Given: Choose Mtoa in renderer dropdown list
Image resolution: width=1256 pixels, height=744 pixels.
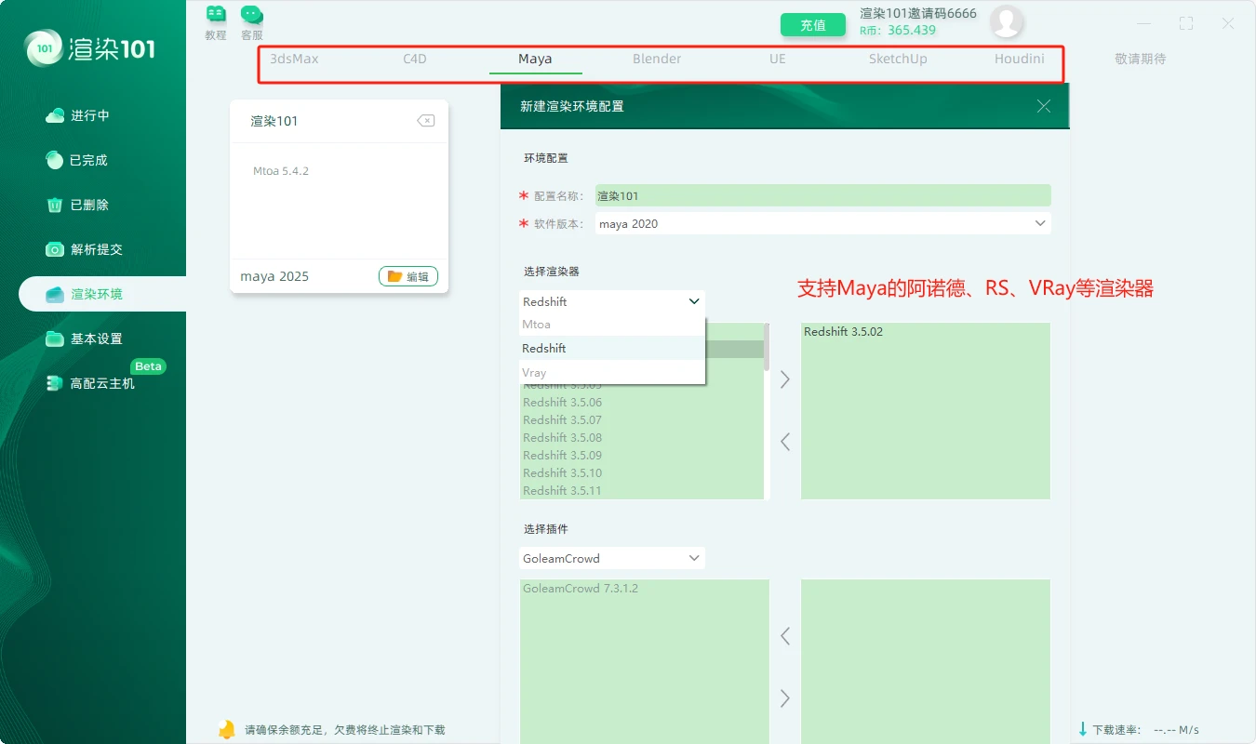Looking at the screenshot, I should click(611, 325).
